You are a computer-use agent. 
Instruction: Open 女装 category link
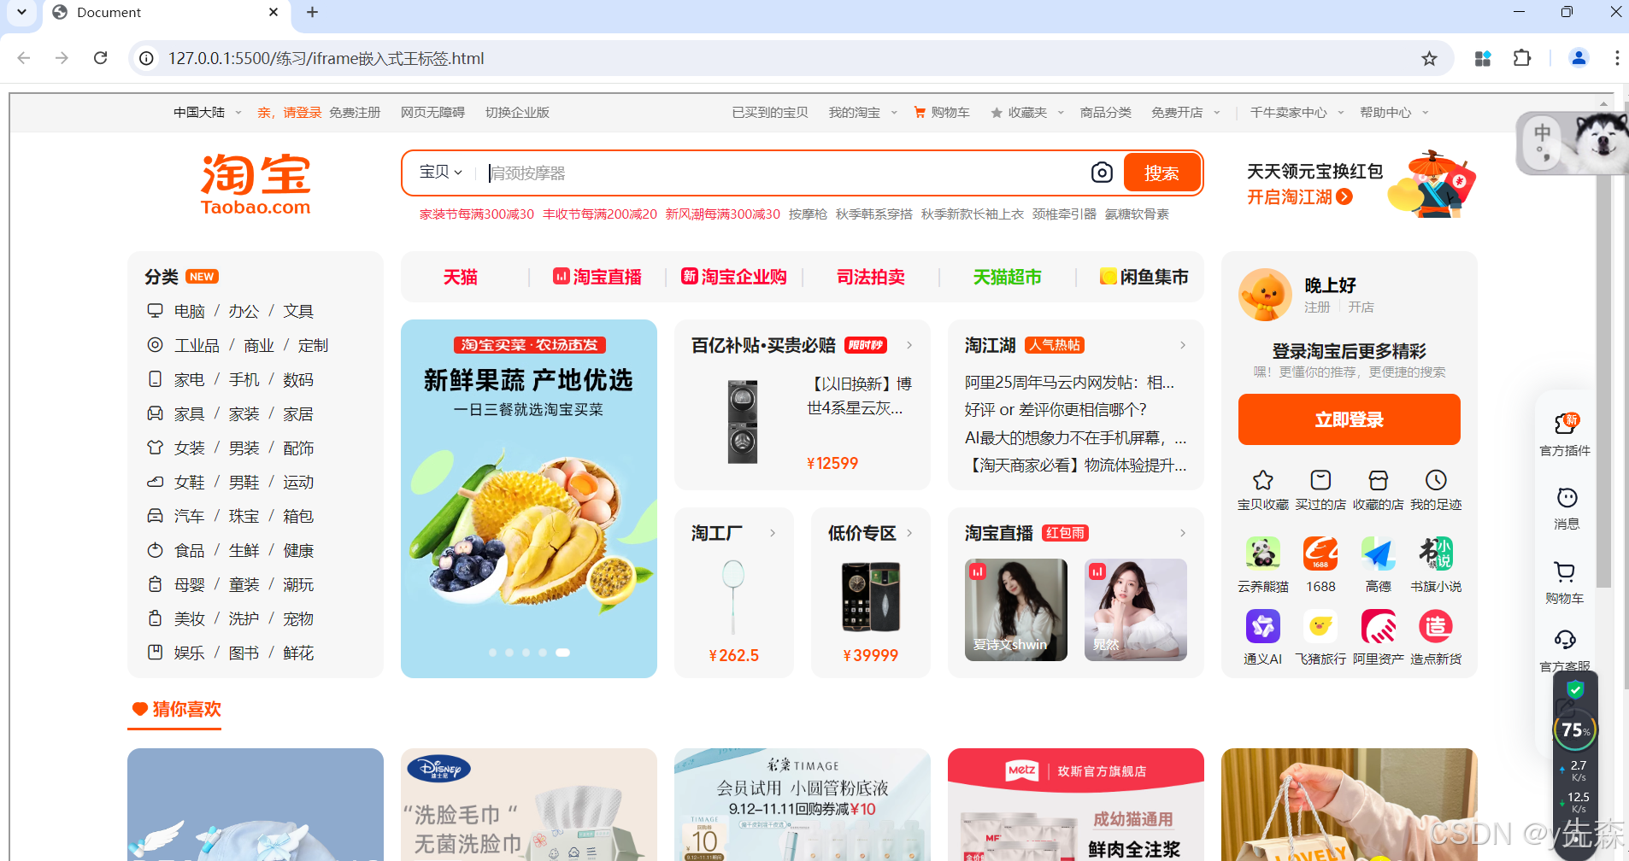click(190, 448)
